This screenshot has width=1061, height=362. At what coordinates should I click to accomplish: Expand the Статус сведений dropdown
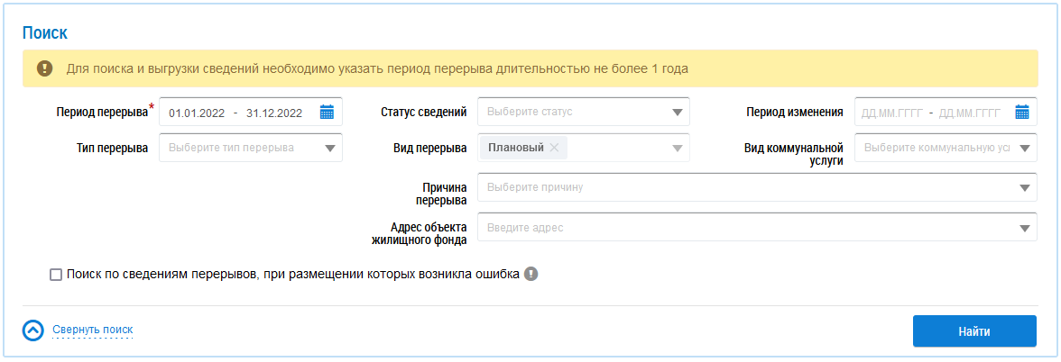pyautogui.click(x=677, y=113)
